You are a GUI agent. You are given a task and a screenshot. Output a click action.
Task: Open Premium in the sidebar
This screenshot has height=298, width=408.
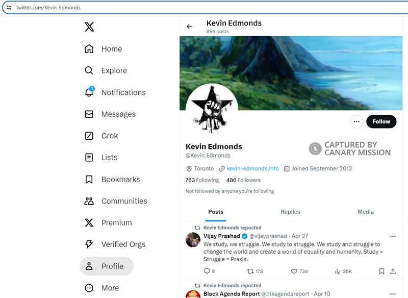click(108, 223)
